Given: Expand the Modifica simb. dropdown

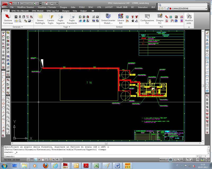Looking at the screenshot, I should [189, 27].
